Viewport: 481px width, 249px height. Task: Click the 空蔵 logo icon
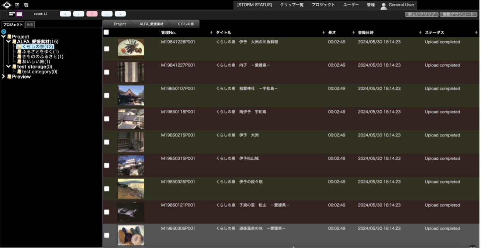pos(7,5)
